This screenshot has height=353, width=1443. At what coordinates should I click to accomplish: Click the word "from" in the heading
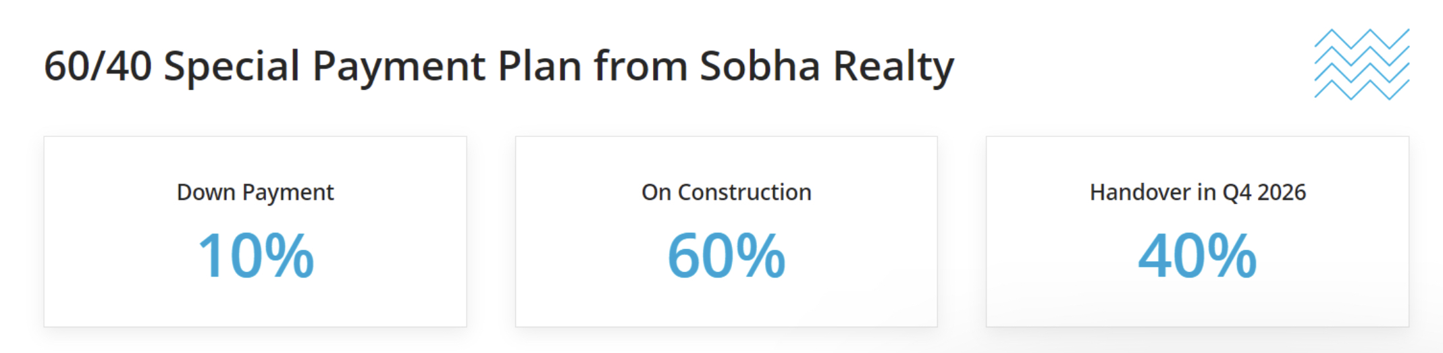[x=640, y=66]
